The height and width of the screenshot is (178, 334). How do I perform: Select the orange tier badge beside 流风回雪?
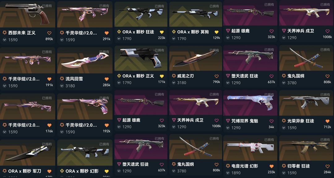62,79
